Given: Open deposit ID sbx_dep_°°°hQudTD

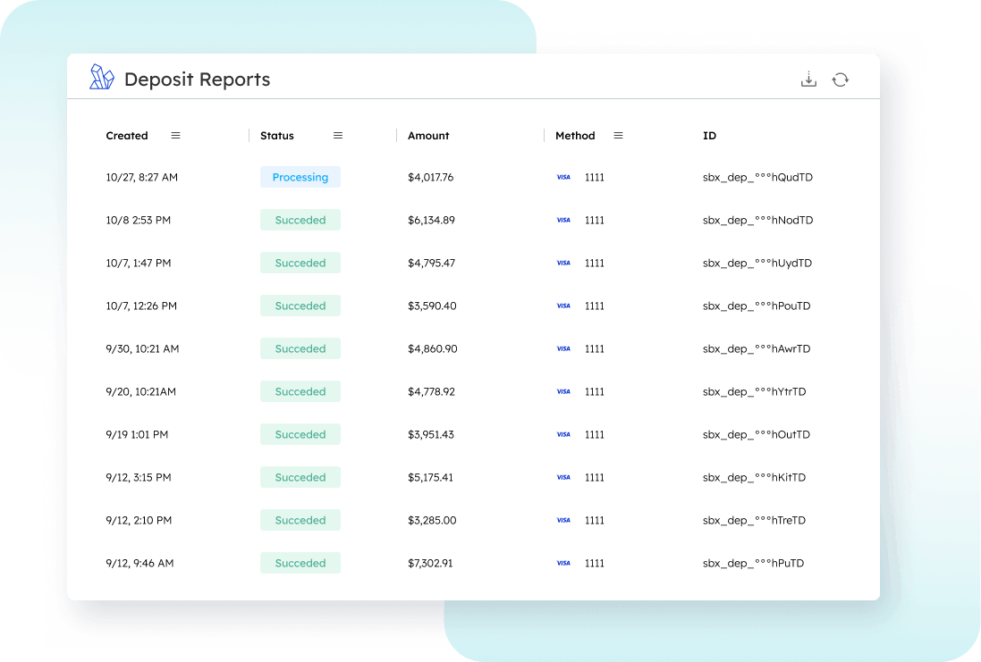Looking at the screenshot, I should (x=757, y=177).
